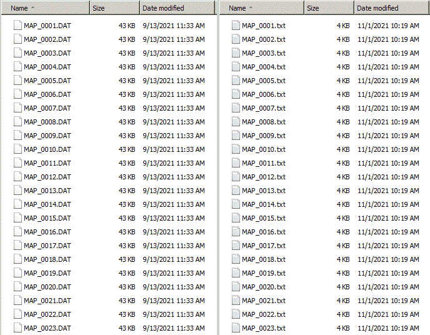Viewport: 430px width, 335px height.
Task: Click the MAP_0013.DAT file icon
Action: click(x=17, y=191)
